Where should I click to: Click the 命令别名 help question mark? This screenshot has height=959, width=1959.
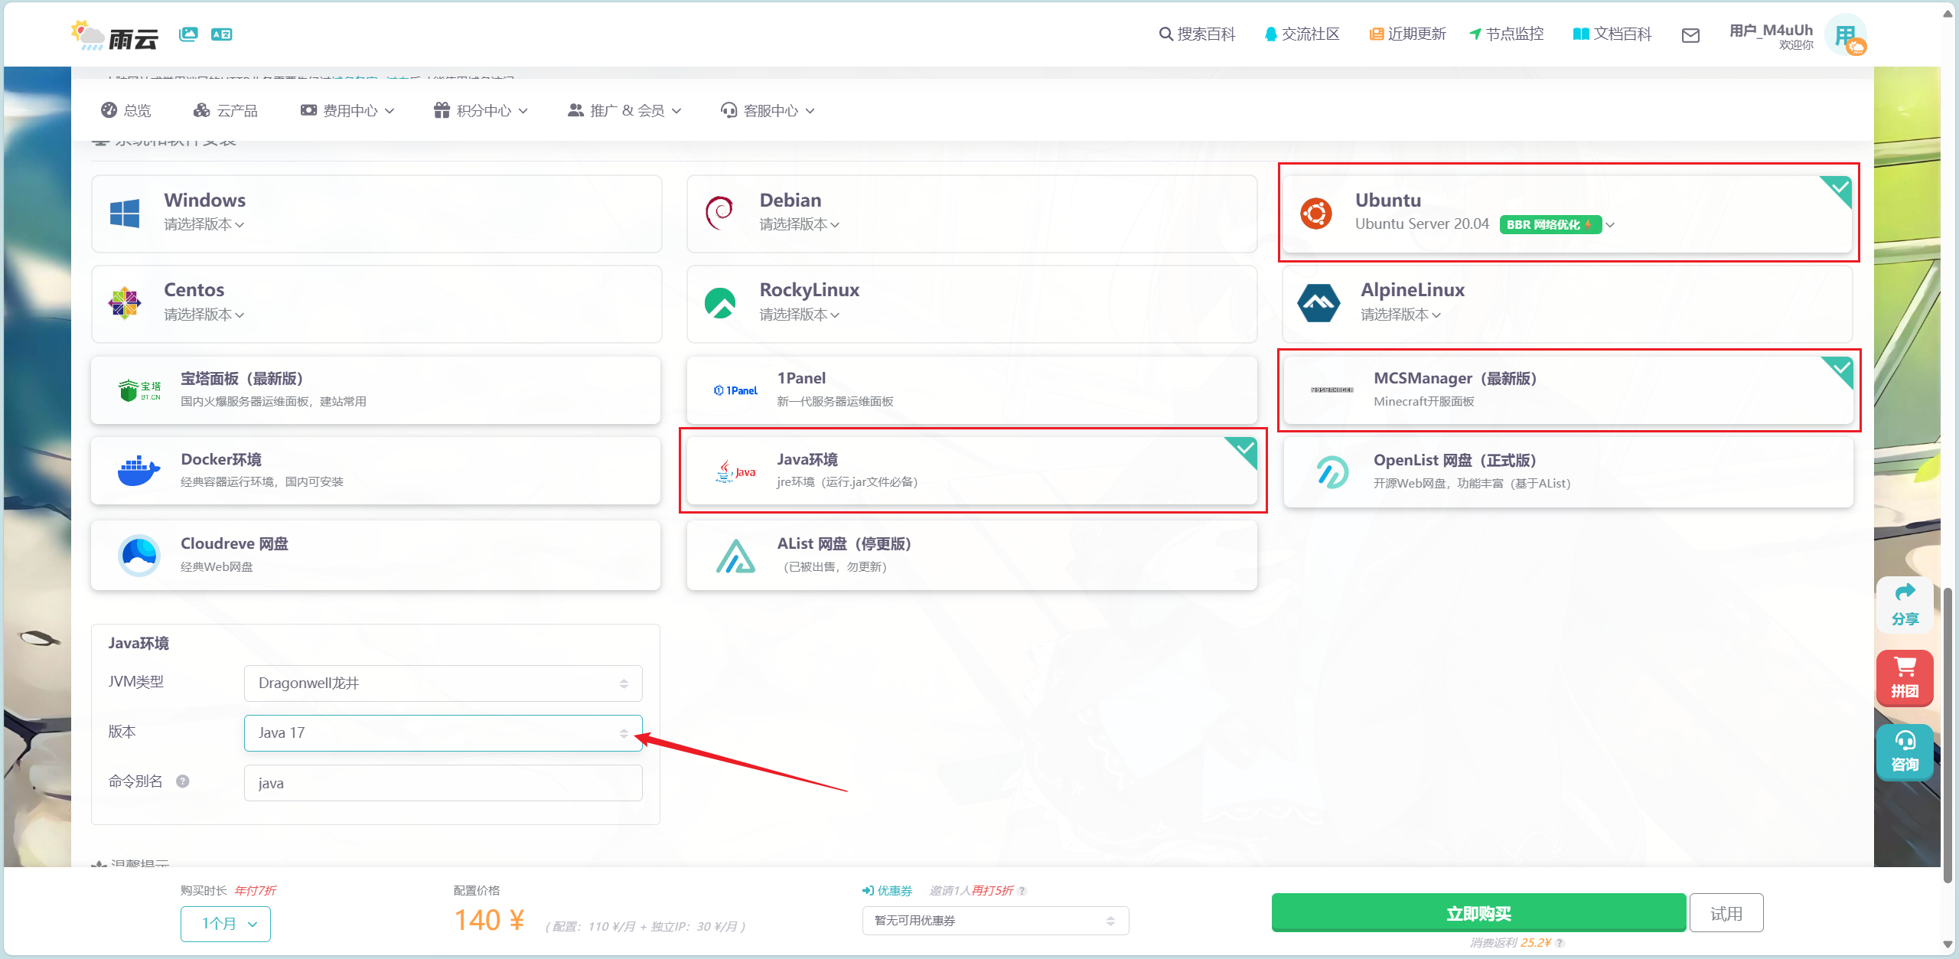pos(183,781)
